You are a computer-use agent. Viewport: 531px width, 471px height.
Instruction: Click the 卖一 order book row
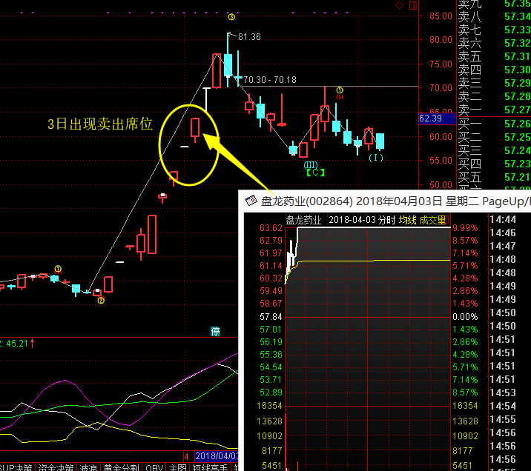click(x=470, y=110)
